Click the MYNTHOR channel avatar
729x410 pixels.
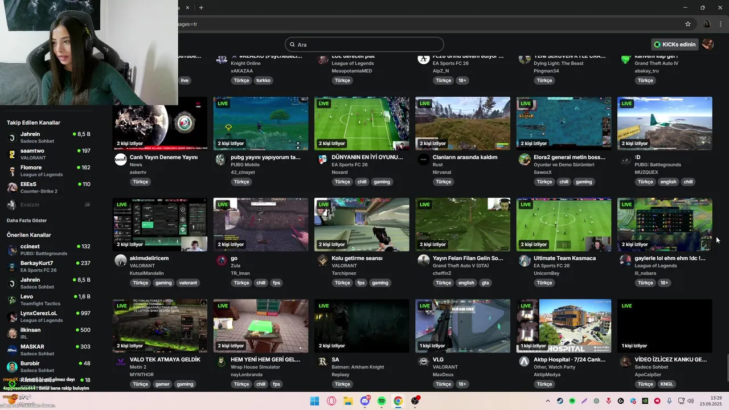click(x=120, y=362)
